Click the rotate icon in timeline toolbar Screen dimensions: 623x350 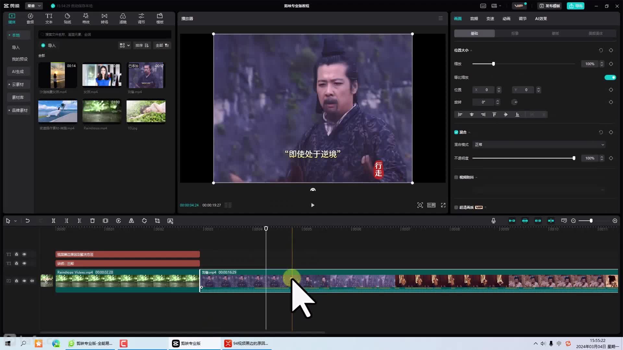point(144,221)
